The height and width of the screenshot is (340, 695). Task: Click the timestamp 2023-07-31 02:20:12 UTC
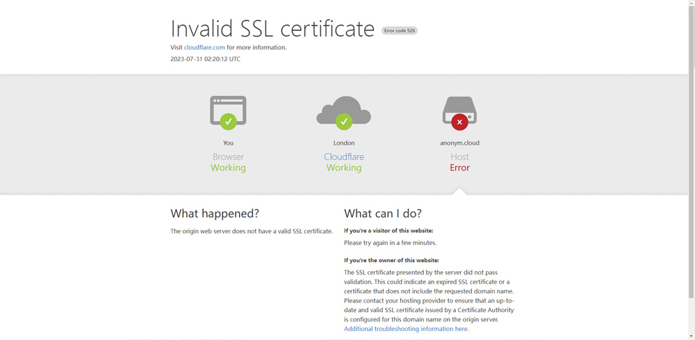pyautogui.click(x=205, y=59)
